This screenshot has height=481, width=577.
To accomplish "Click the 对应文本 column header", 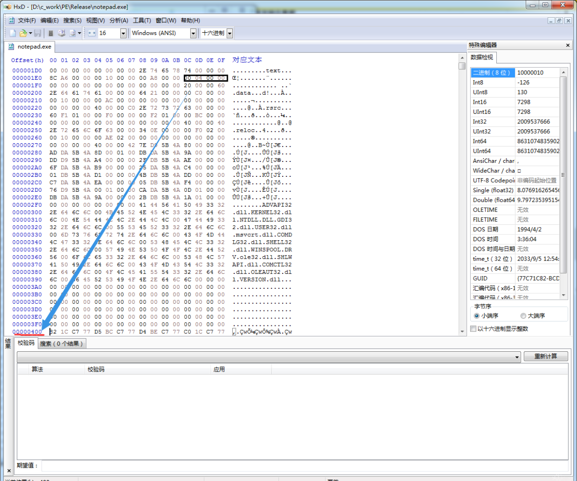I will pyautogui.click(x=247, y=60).
